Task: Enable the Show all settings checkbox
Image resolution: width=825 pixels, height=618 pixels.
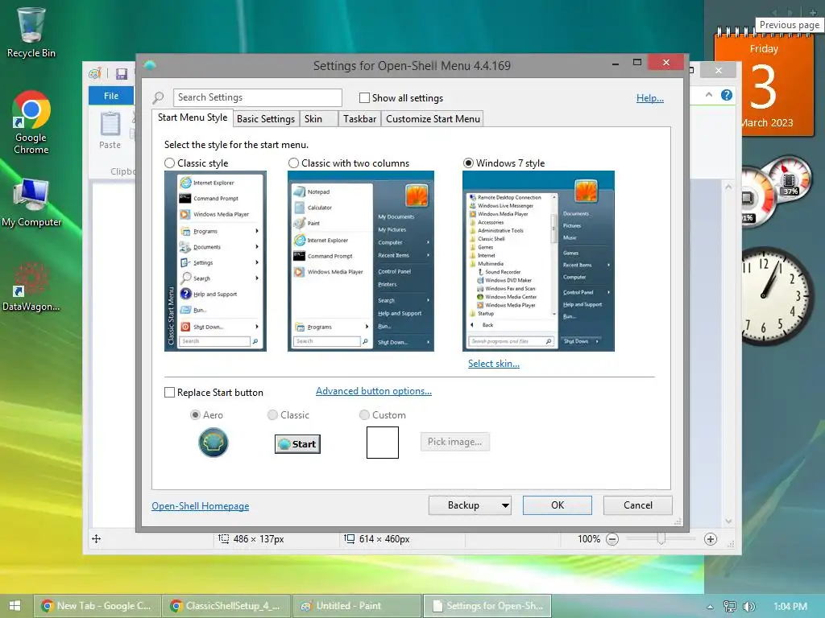Action: (x=364, y=97)
